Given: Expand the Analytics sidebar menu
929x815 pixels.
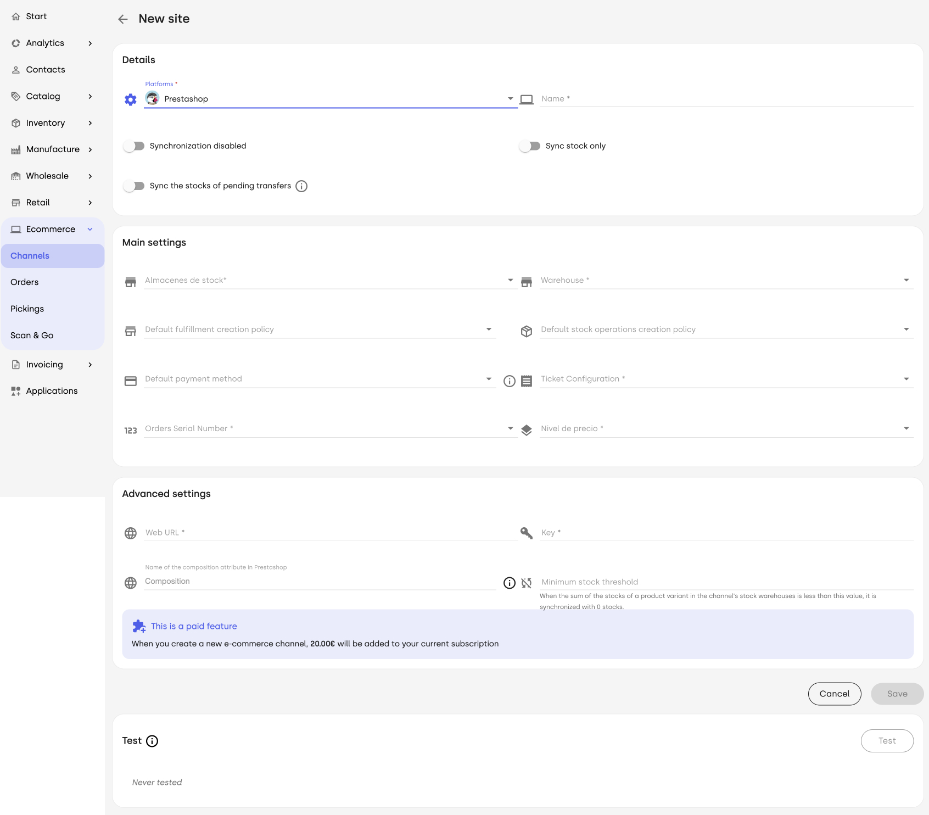Looking at the screenshot, I should [x=53, y=43].
